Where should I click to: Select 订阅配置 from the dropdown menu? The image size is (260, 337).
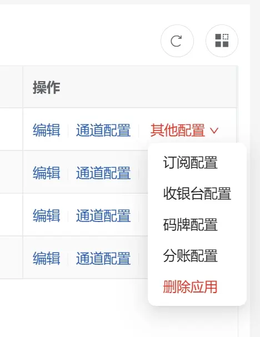click(190, 163)
